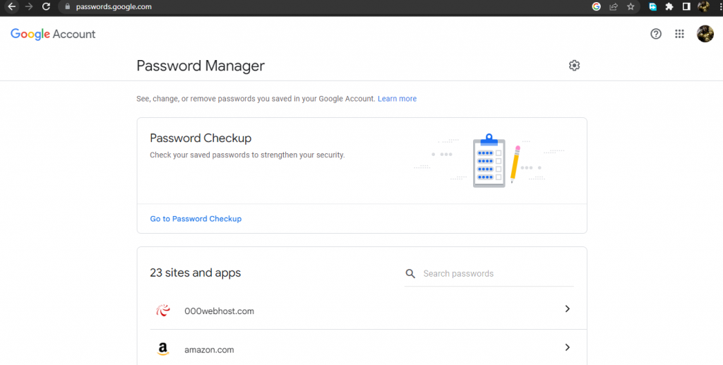Click the share page icon in address bar
Image resolution: width=723 pixels, height=365 pixels.
[x=614, y=6]
